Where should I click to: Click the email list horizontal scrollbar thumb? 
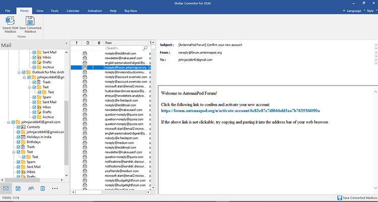pyautogui.click(x=89, y=192)
